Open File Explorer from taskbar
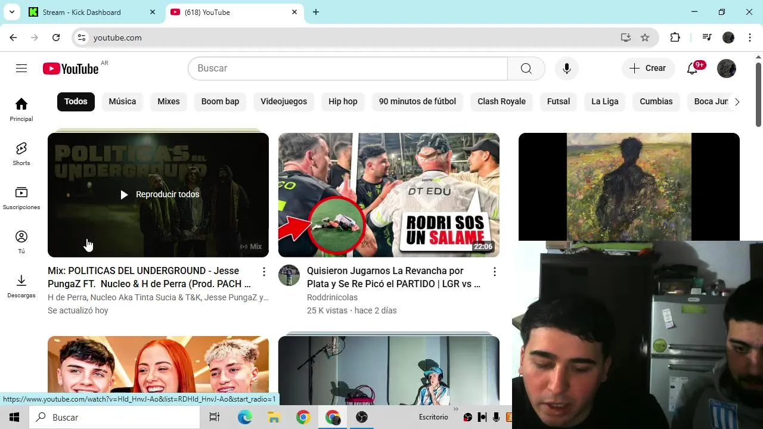 point(274,417)
